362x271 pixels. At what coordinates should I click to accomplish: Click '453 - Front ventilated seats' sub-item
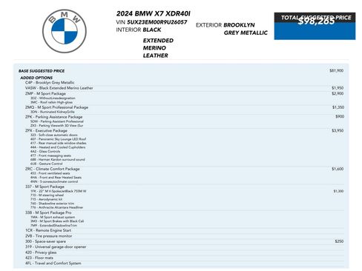click(x=50, y=173)
